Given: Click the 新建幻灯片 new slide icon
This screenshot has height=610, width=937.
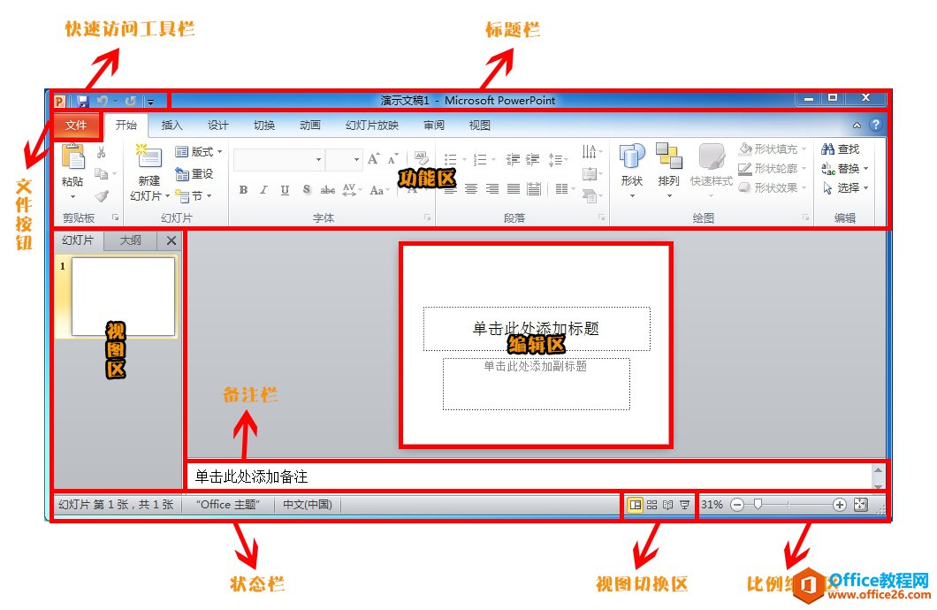Looking at the screenshot, I should click(x=149, y=156).
